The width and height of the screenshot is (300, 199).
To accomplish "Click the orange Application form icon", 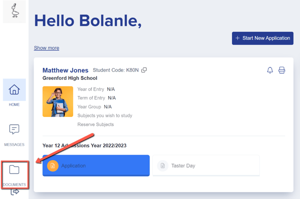I will click(53, 166).
